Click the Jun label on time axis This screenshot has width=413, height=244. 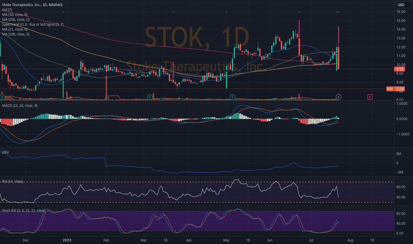point(269,240)
